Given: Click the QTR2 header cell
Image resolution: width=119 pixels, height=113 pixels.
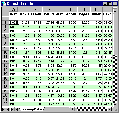Looking at the screenshot, I should tap(108, 14).
